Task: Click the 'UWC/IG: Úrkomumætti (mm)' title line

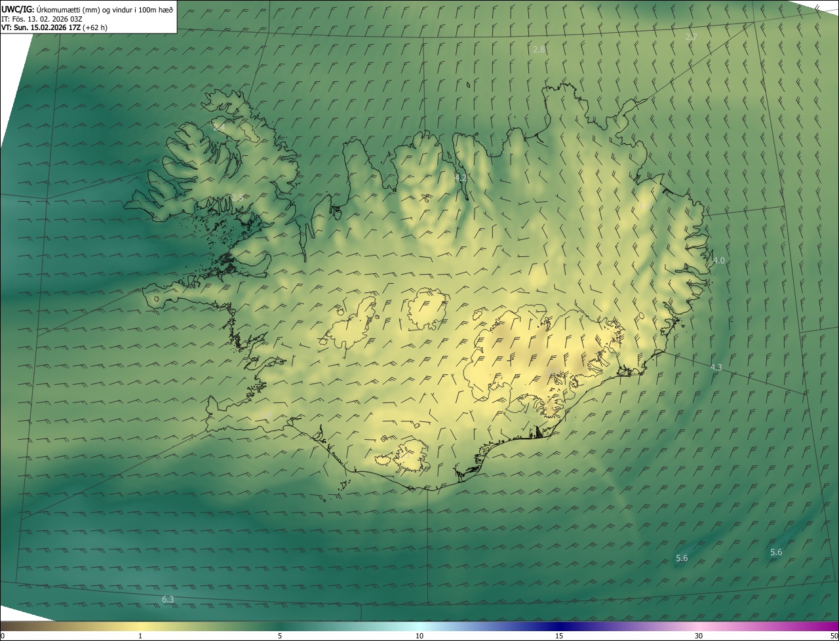Action: tap(88, 9)
